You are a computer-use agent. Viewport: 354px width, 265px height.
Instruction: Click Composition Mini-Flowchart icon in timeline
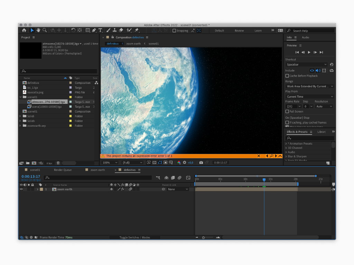(158, 178)
